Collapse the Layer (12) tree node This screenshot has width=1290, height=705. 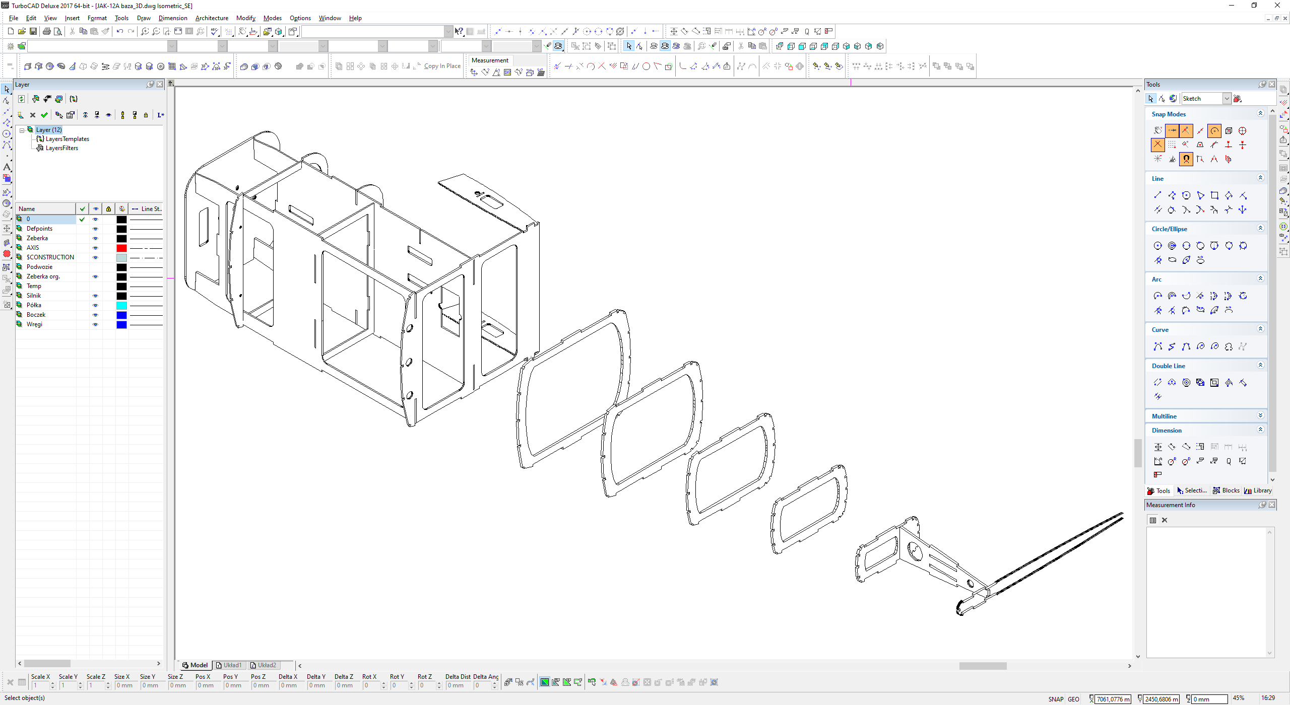tap(22, 130)
